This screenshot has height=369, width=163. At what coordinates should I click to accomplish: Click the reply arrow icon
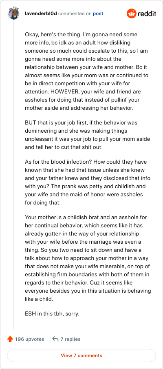point(55,339)
